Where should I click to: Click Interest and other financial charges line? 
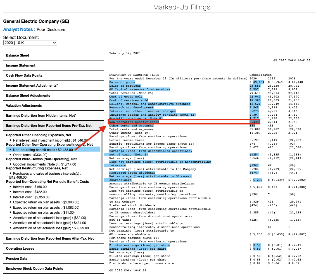(x=142, y=111)
